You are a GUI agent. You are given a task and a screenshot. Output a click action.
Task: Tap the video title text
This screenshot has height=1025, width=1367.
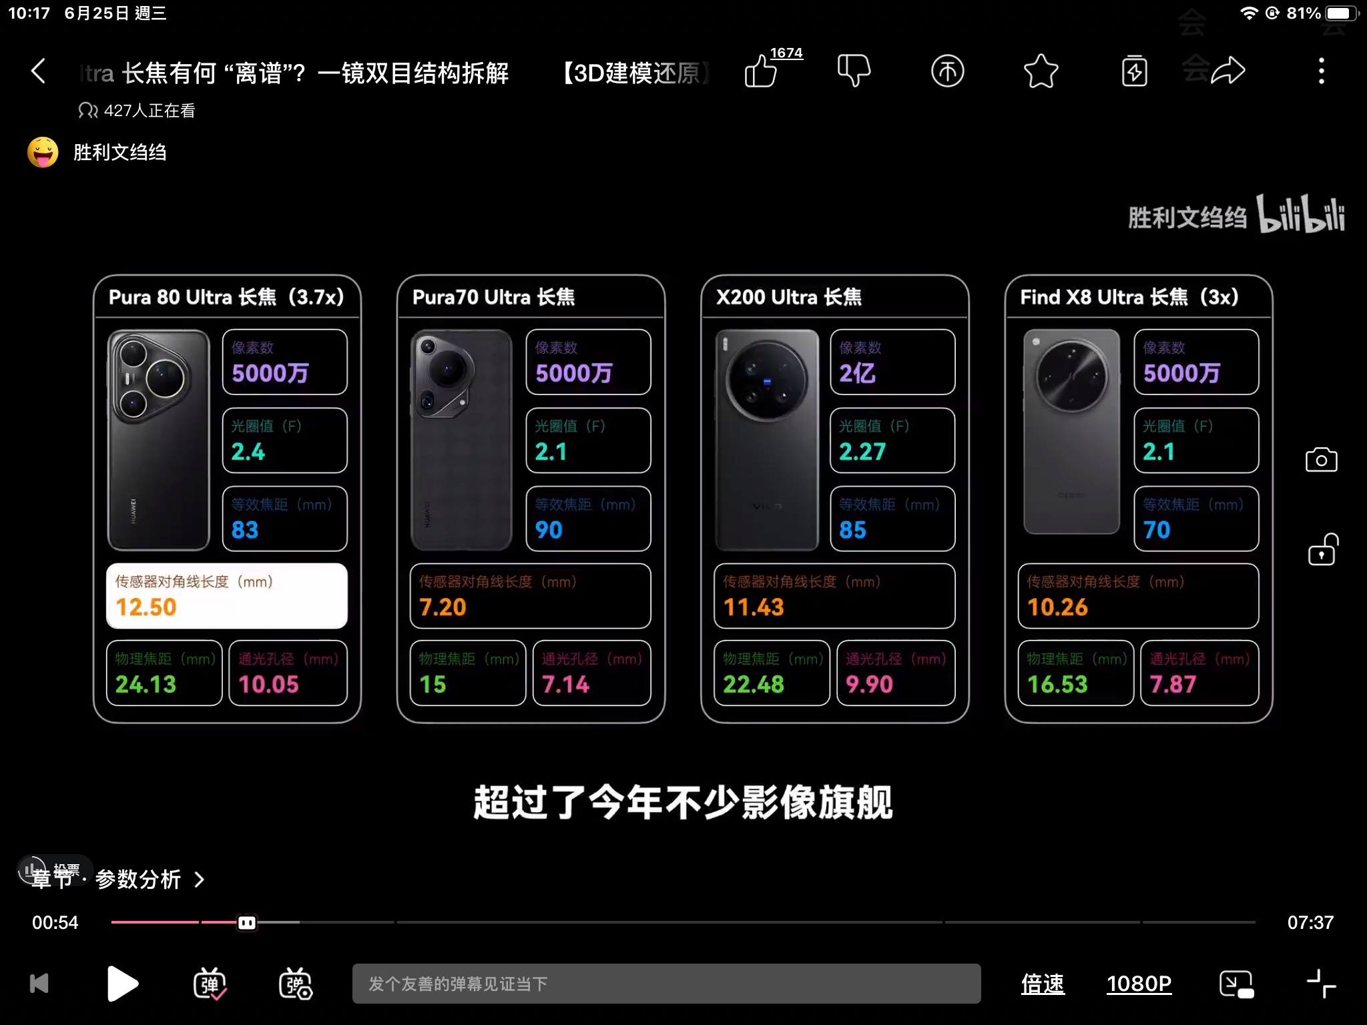click(x=394, y=73)
